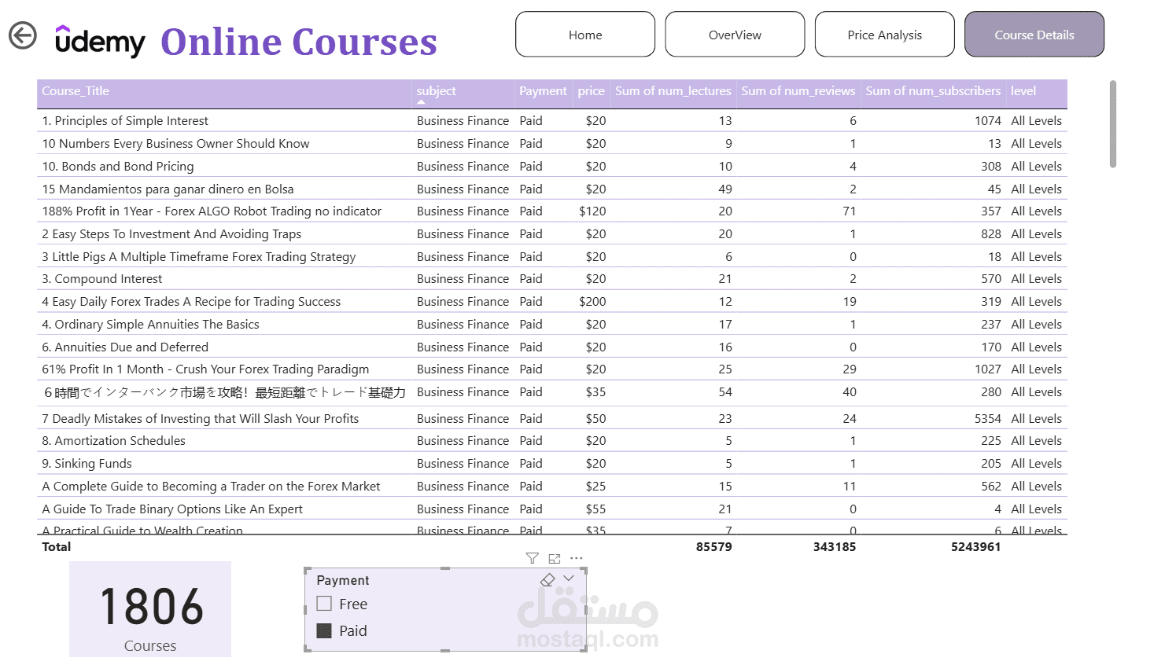
Task: Click the 1074 subscribers value
Action: [x=987, y=120]
